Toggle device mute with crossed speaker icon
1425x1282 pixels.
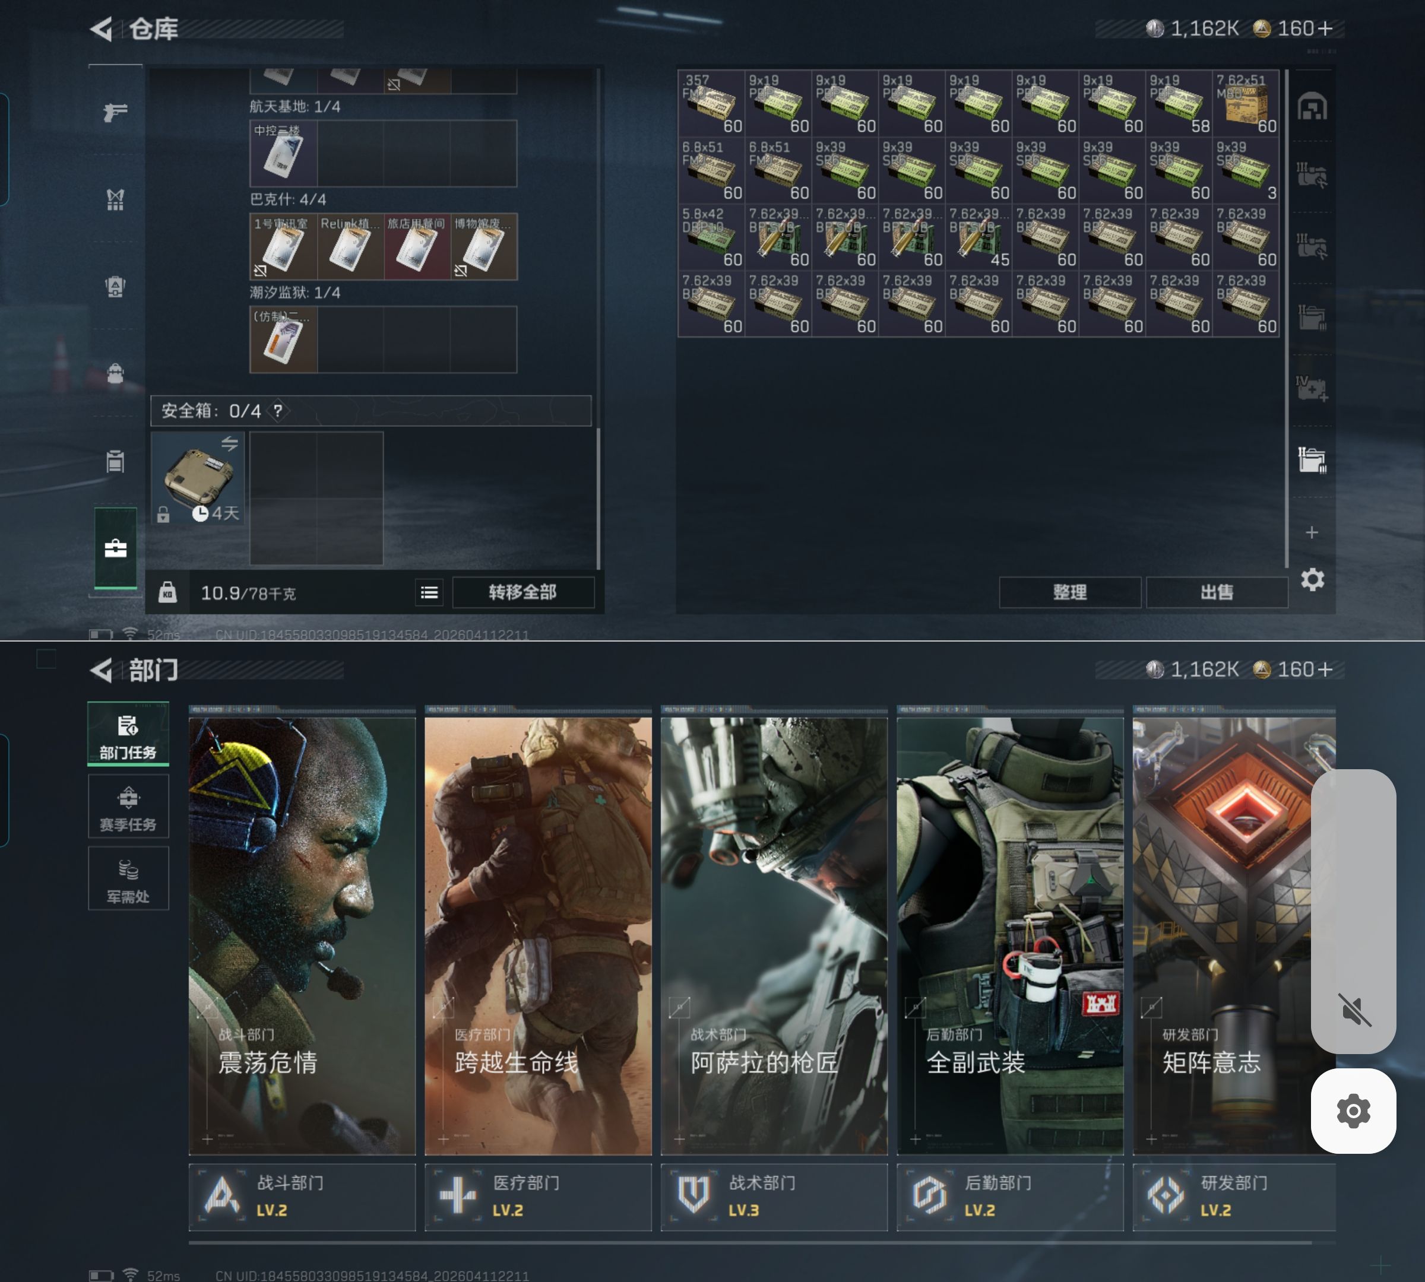[x=1353, y=1010]
